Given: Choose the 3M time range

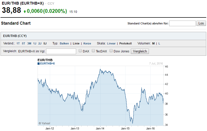Looking at the screenshot, I should coord(29,43).
